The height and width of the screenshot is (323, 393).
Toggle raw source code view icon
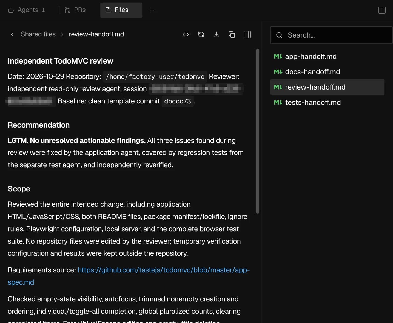(x=186, y=34)
